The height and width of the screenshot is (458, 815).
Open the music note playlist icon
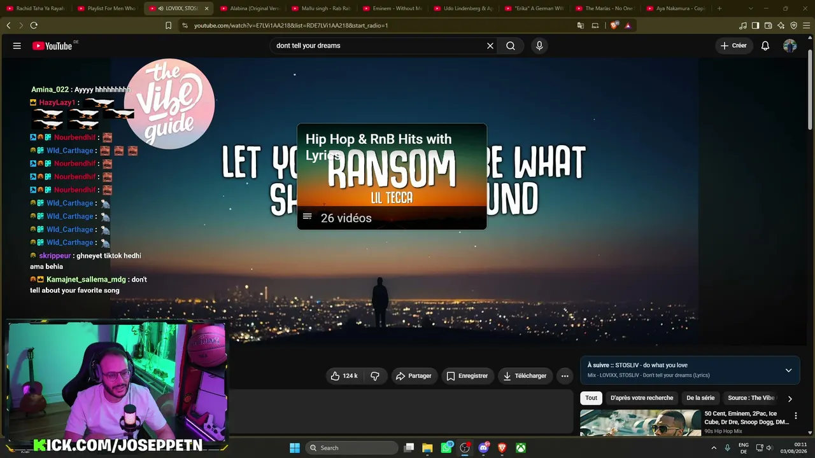click(743, 25)
